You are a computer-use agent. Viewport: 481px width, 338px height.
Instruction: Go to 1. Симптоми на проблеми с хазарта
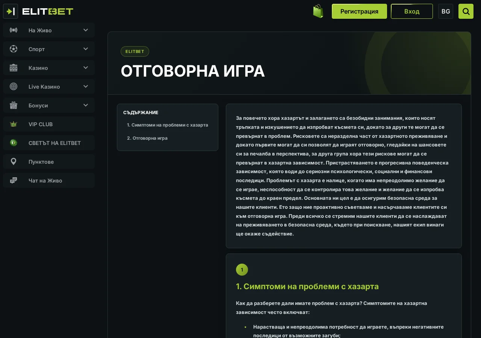[x=168, y=125]
